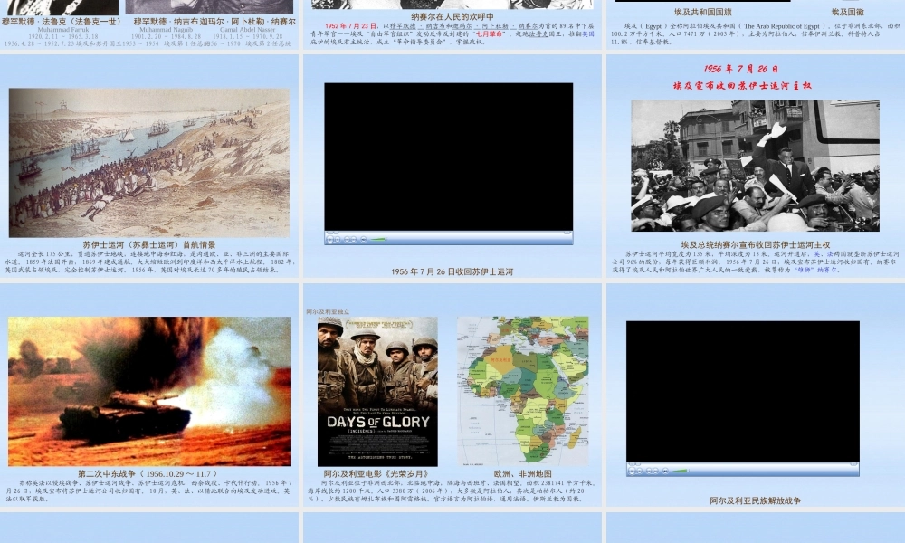Click caption '埃及共和国国旗'

[x=703, y=12]
